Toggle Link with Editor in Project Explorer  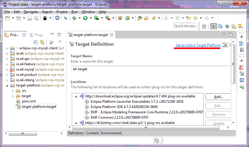42,42
